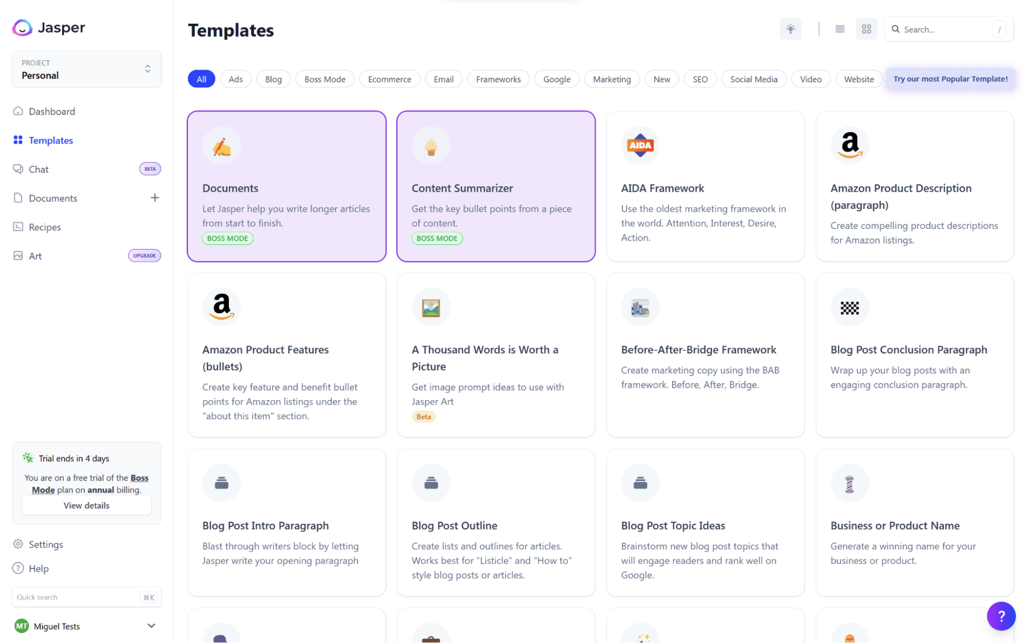This screenshot has width=1028, height=643.
Task: Open the Dashboard home icon
Action: tap(18, 111)
